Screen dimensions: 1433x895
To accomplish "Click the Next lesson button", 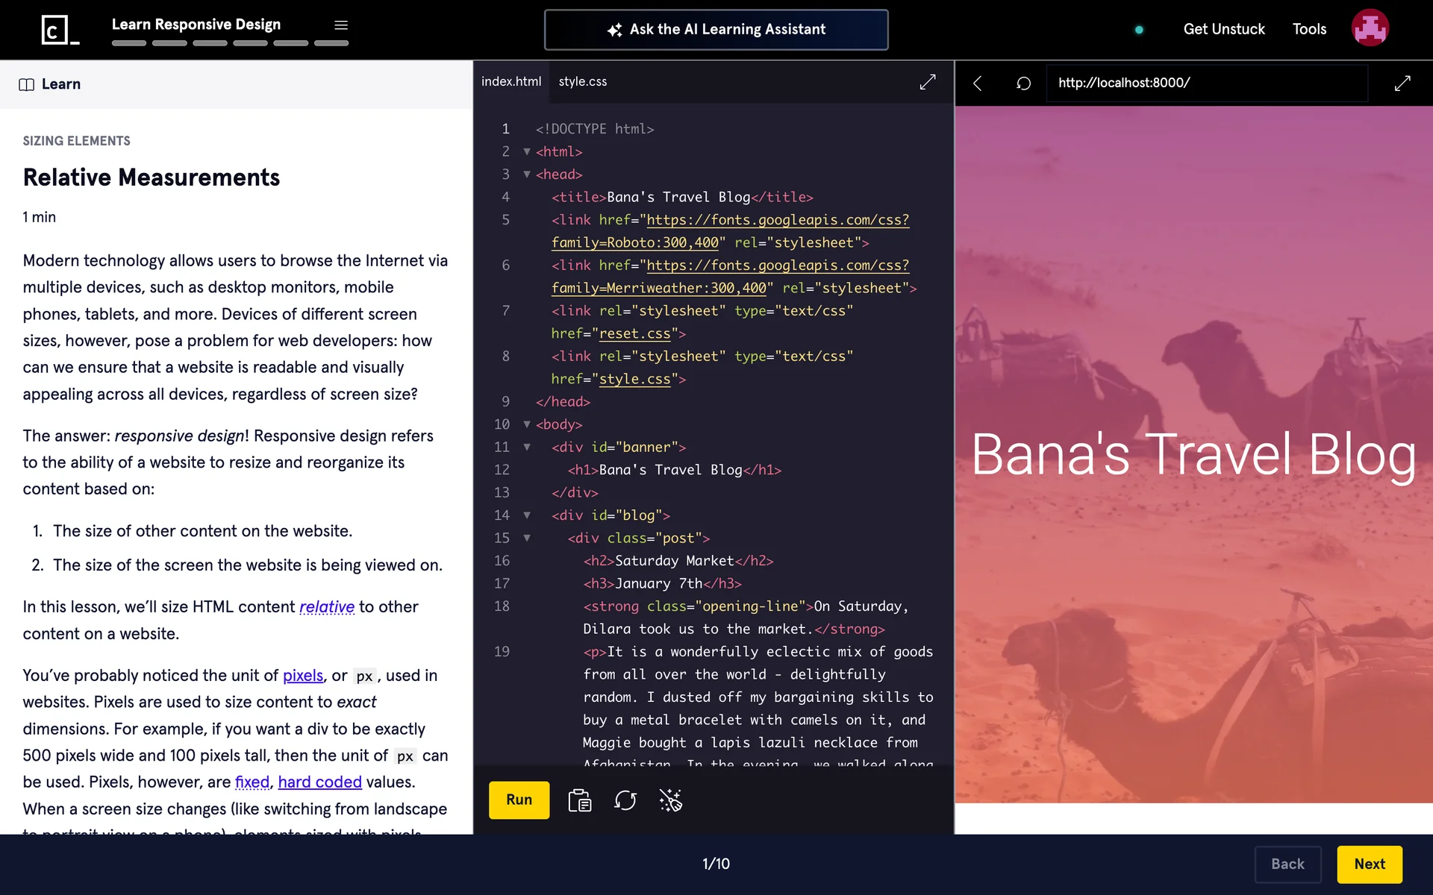I will click(1369, 864).
